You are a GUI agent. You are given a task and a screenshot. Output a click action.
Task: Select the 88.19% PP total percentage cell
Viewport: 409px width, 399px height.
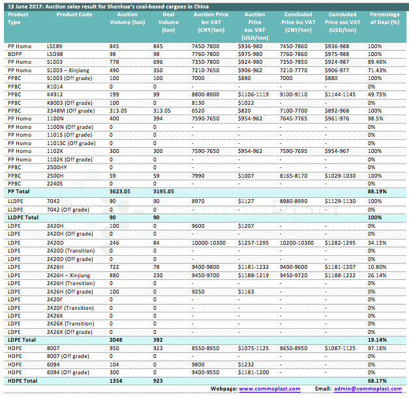[x=375, y=192]
